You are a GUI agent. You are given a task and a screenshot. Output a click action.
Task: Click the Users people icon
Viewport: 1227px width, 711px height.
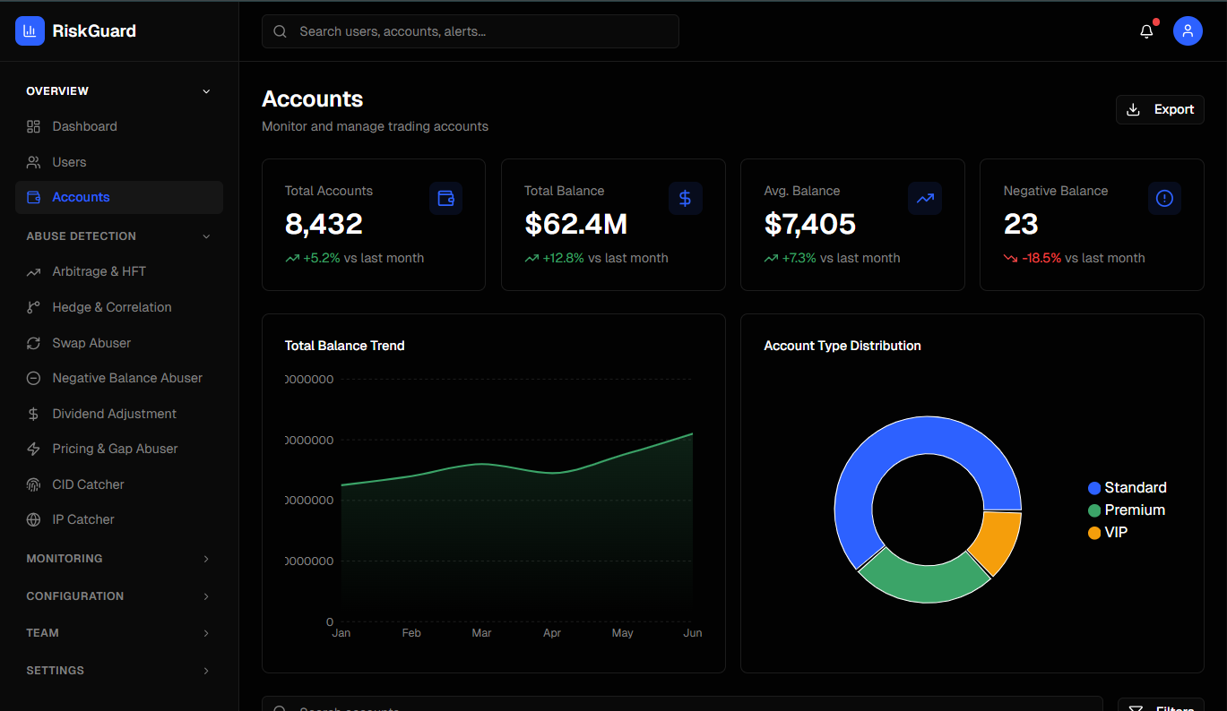pyautogui.click(x=33, y=162)
